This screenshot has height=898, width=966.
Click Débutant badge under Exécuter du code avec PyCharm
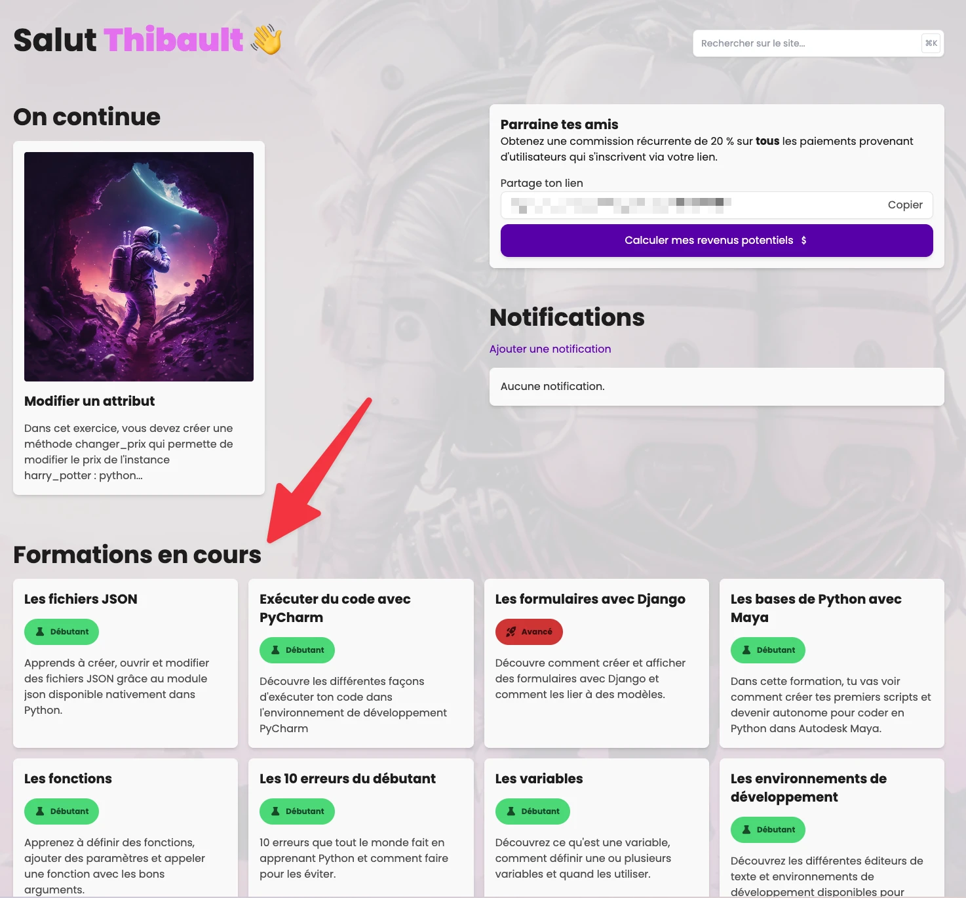tap(297, 650)
